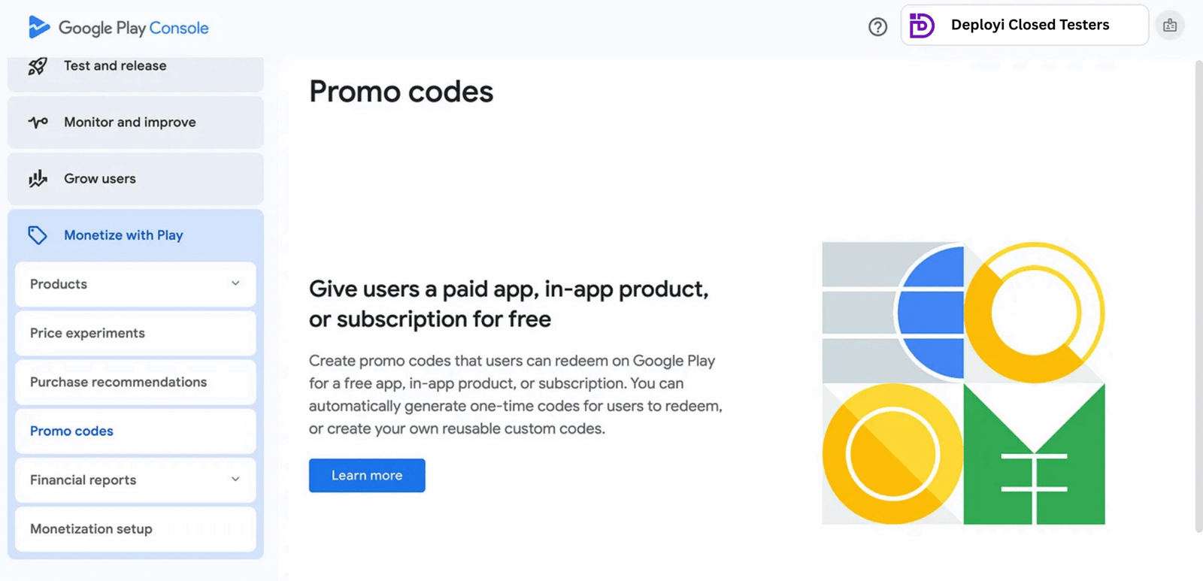Go to Purchase recommendations
This screenshot has width=1203, height=581.
(119, 382)
